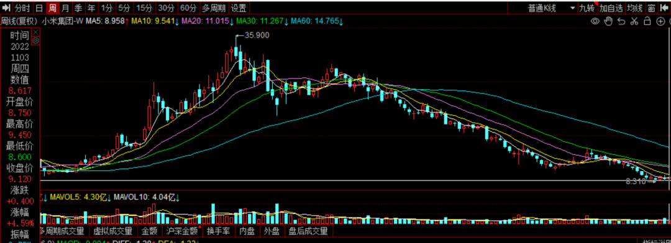
Task: Click the zoom in plus icon
Action: pyautogui.click(x=660, y=21)
